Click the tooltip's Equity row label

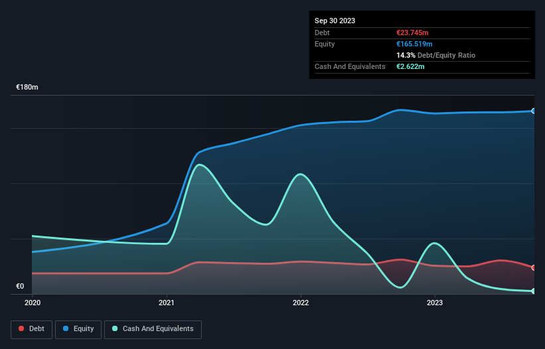(325, 44)
